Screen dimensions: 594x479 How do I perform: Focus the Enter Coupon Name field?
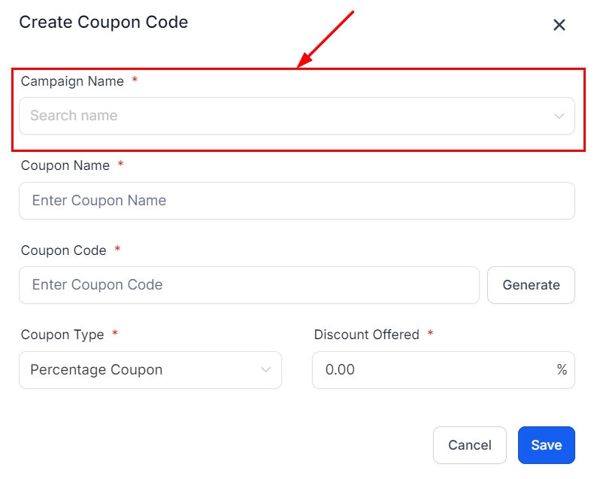click(x=296, y=201)
